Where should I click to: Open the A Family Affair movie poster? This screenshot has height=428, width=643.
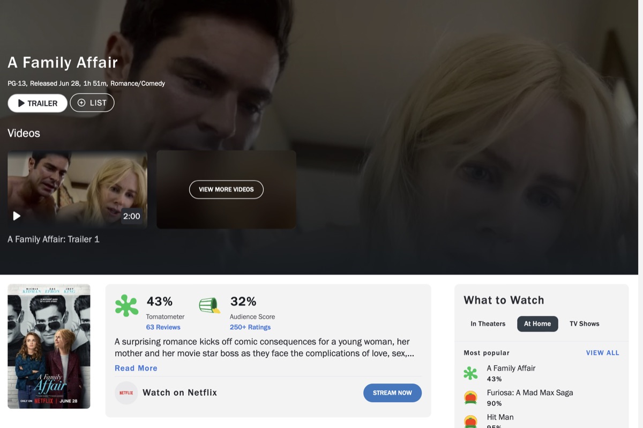coord(49,346)
